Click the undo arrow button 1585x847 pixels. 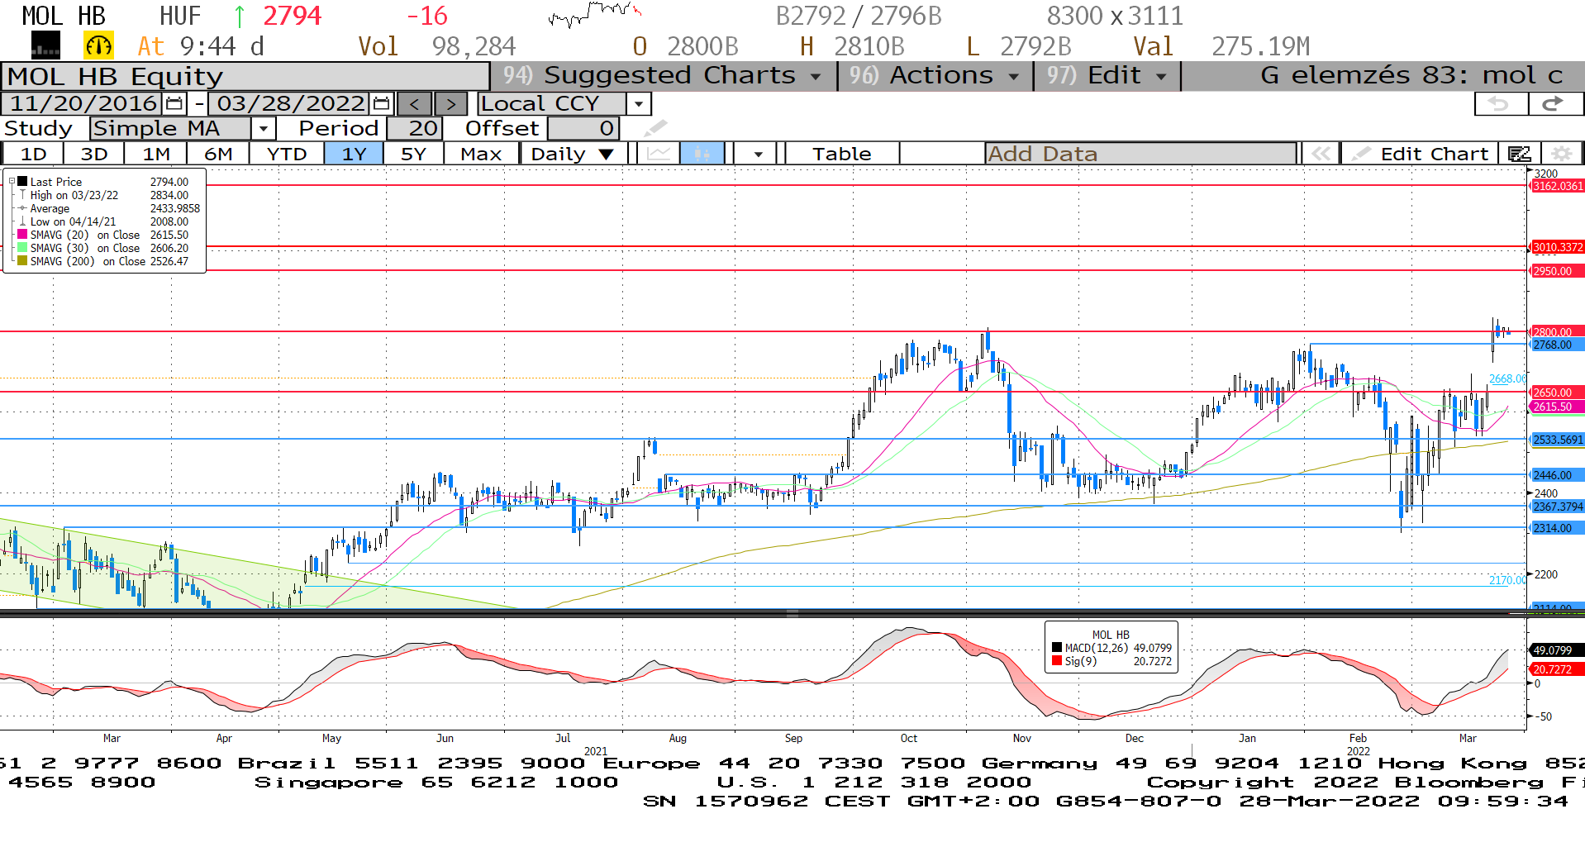pos(1499,104)
